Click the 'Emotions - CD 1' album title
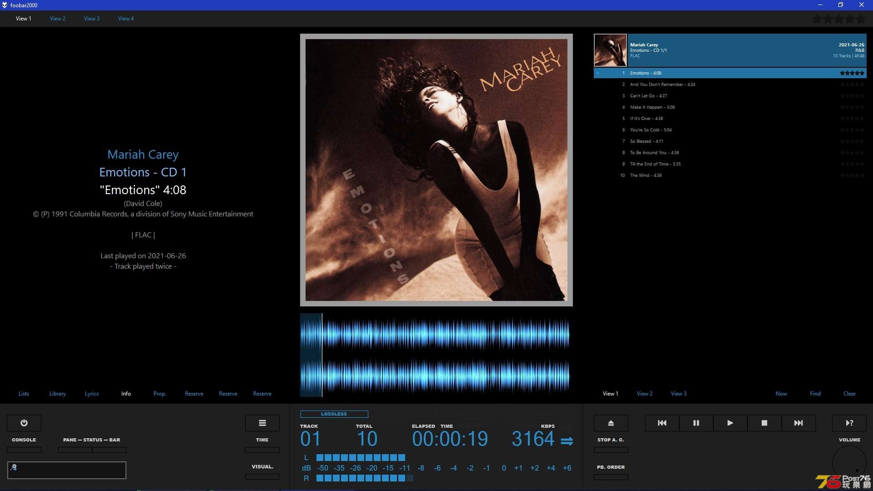The height and width of the screenshot is (491, 873). (x=143, y=172)
